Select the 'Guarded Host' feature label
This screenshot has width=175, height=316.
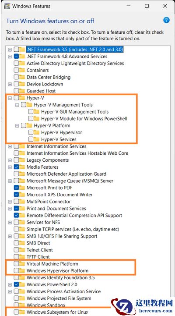[41, 91]
